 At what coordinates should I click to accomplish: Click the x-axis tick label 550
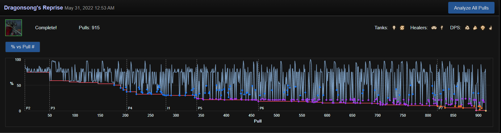[302, 115]
